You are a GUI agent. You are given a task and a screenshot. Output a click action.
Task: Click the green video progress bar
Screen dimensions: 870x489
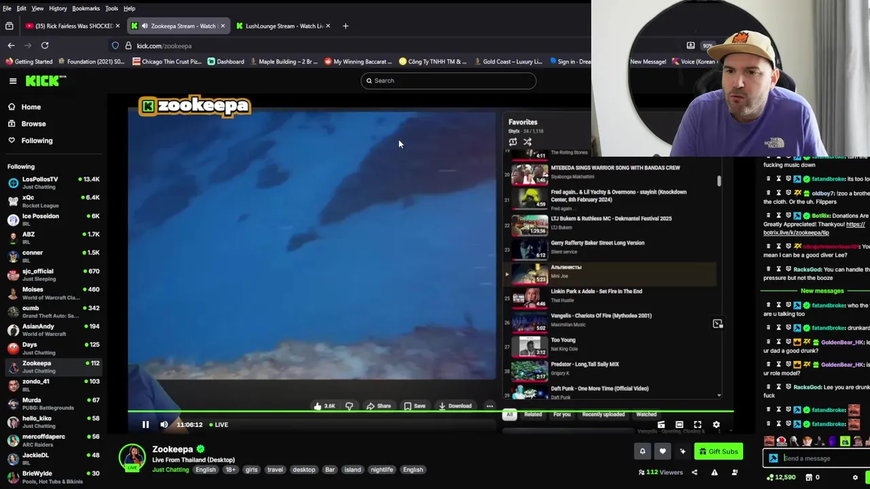430,411
